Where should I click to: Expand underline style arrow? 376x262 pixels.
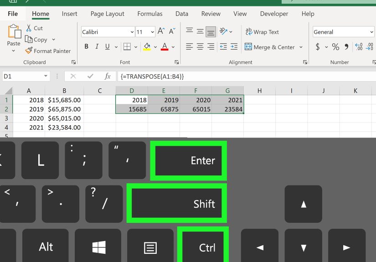116,47
